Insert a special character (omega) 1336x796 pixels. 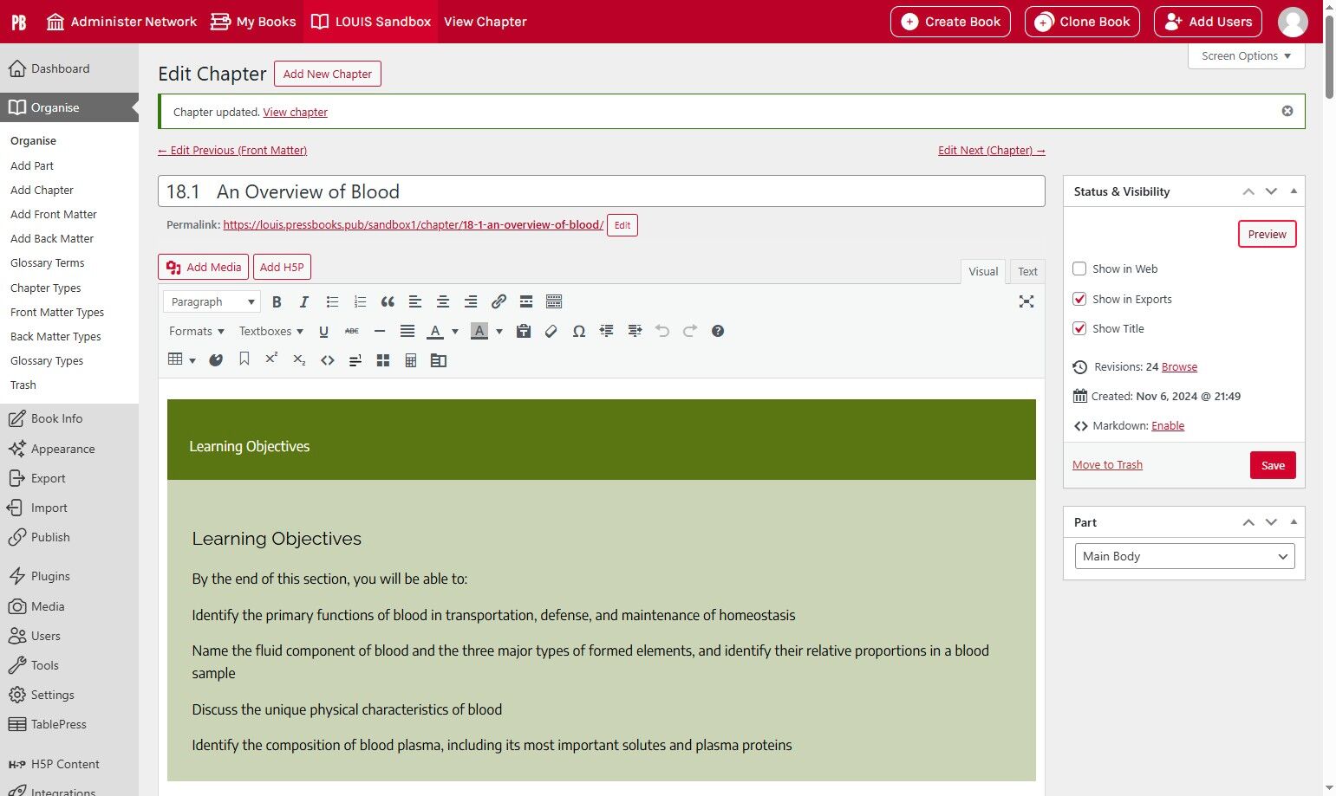(579, 331)
